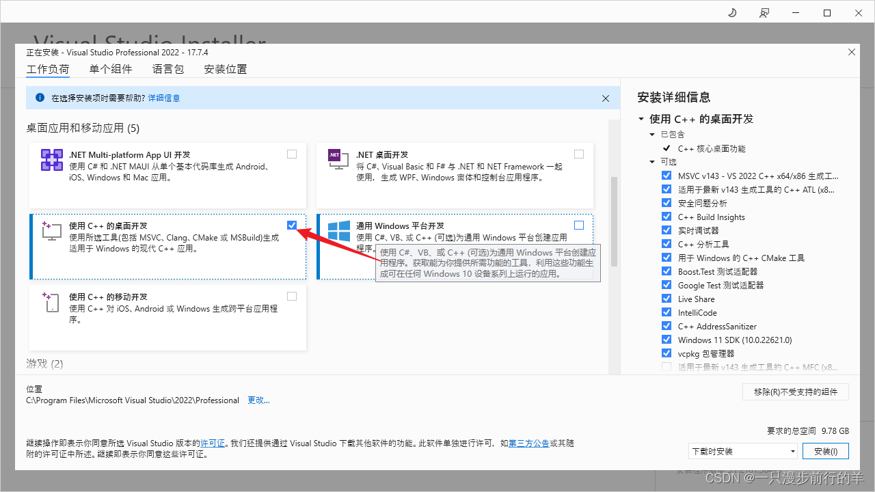Click 移除(R)不受支持的组件 button

click(796, 392)
